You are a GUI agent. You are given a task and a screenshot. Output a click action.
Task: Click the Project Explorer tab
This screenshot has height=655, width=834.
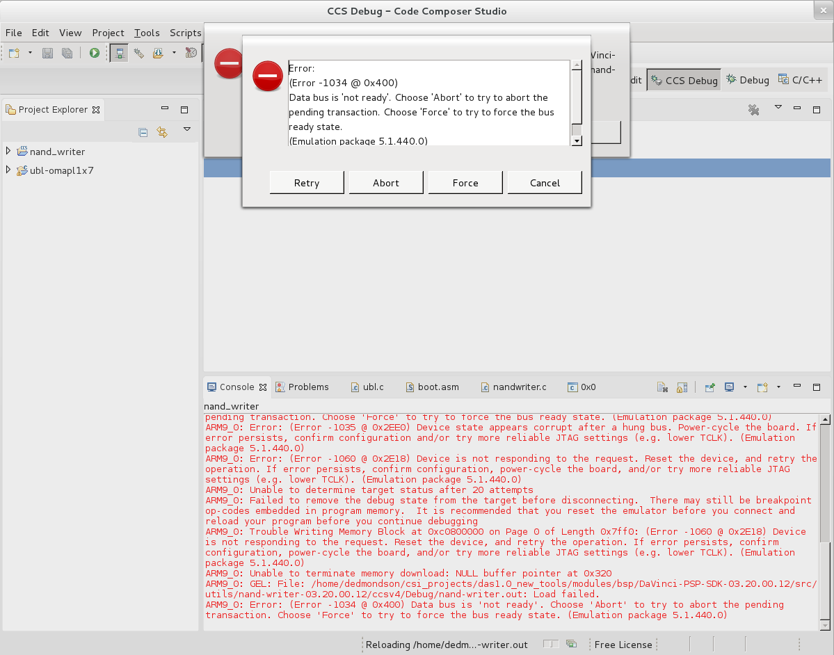pyautogui.click(x=53, y=110)
